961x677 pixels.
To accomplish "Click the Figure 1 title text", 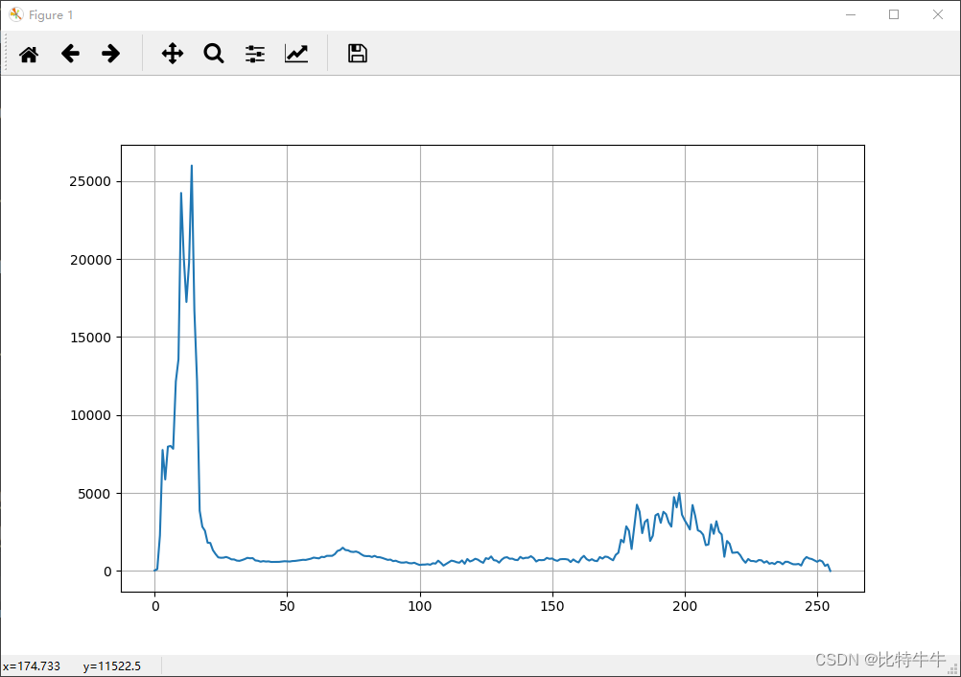I will (x=51, y=15).
